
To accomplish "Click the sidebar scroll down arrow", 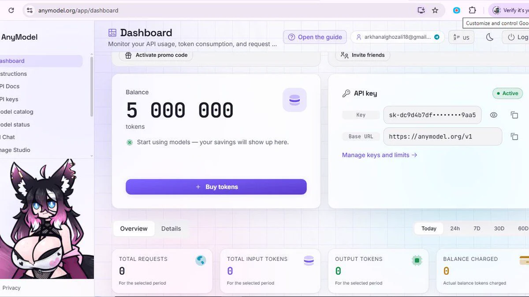I will point(92,156).
